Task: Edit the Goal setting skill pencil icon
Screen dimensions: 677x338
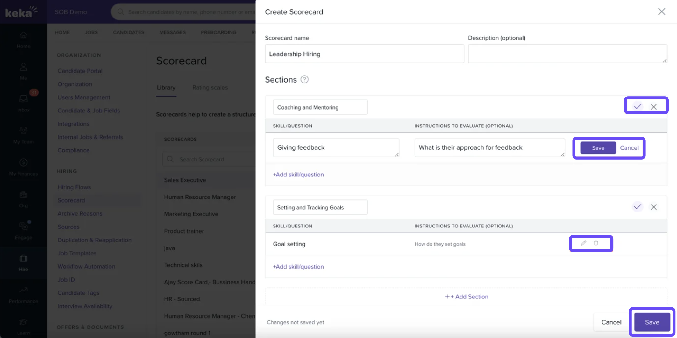Action: (583, 243)
